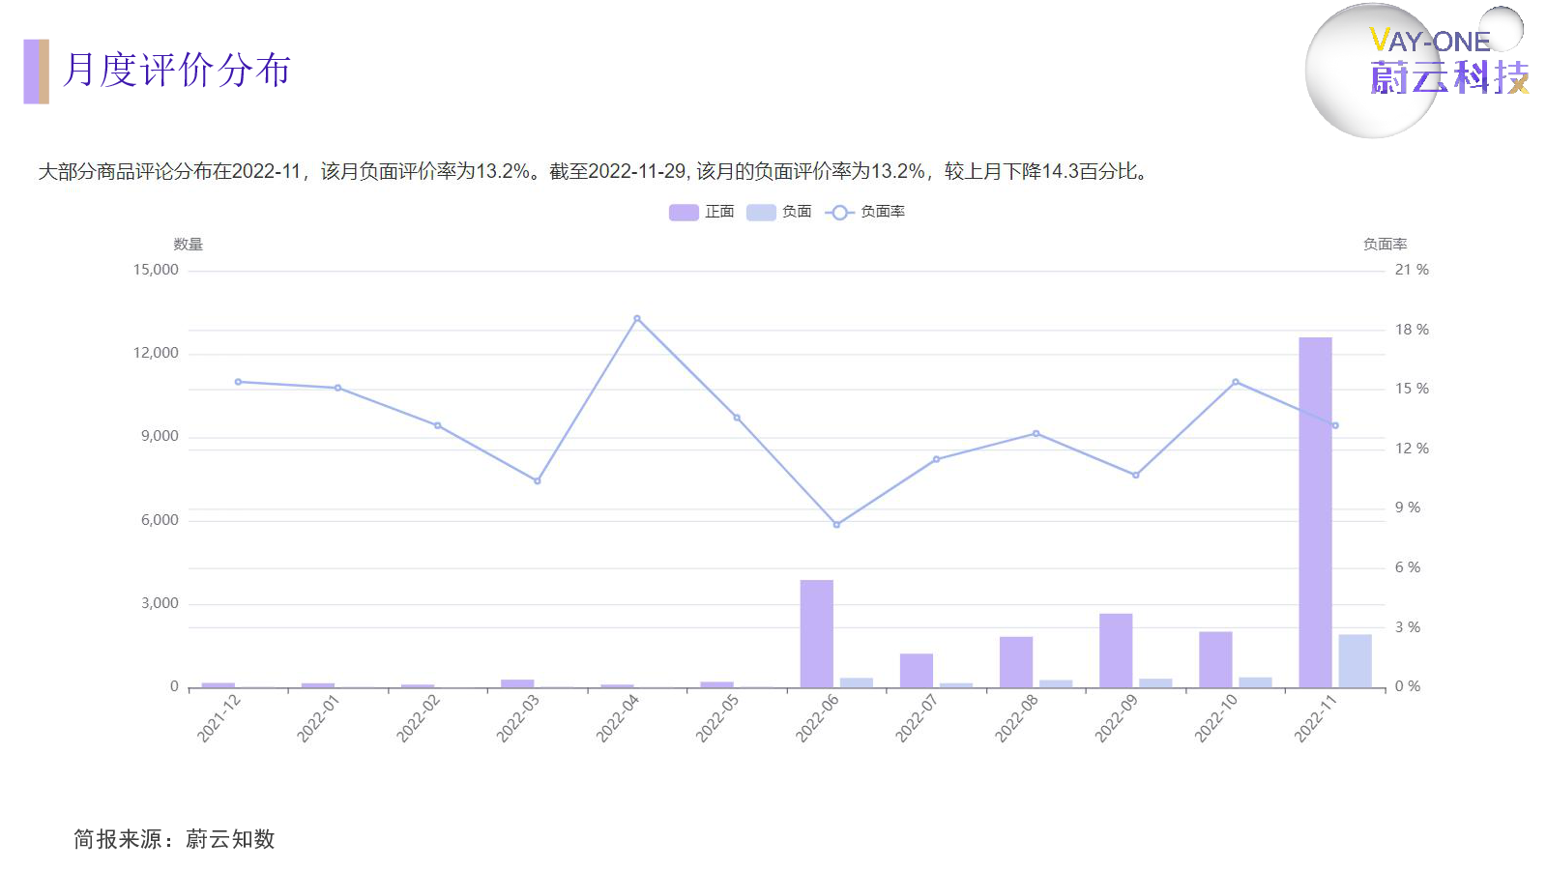Select the 2021-12 negative rate data point

[238, 382]
